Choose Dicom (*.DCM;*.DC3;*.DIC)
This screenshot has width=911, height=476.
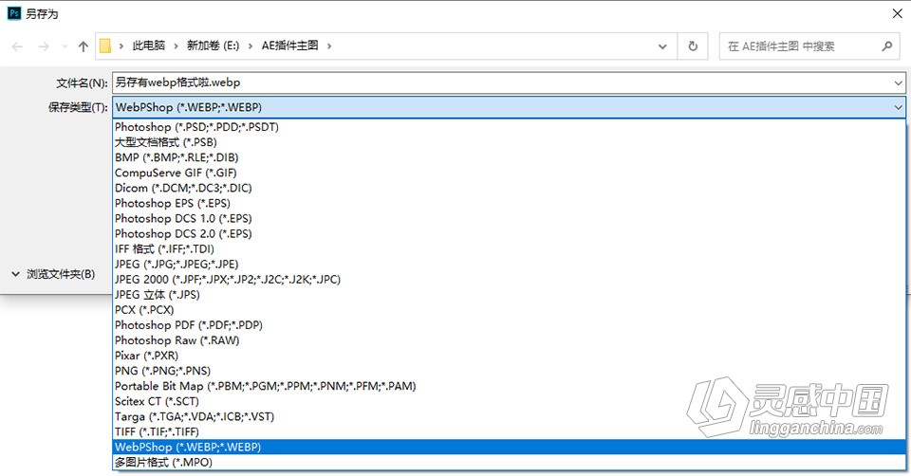(x=509, y=188)
